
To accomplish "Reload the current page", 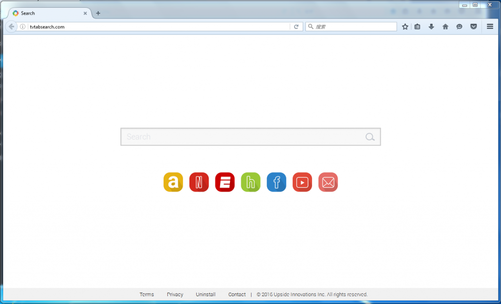I will [296, 27].
